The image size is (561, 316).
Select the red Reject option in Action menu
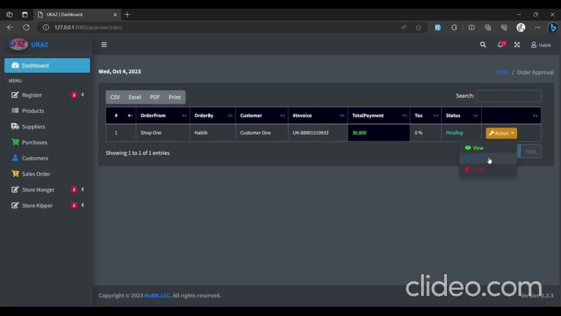tap(488, 170)
